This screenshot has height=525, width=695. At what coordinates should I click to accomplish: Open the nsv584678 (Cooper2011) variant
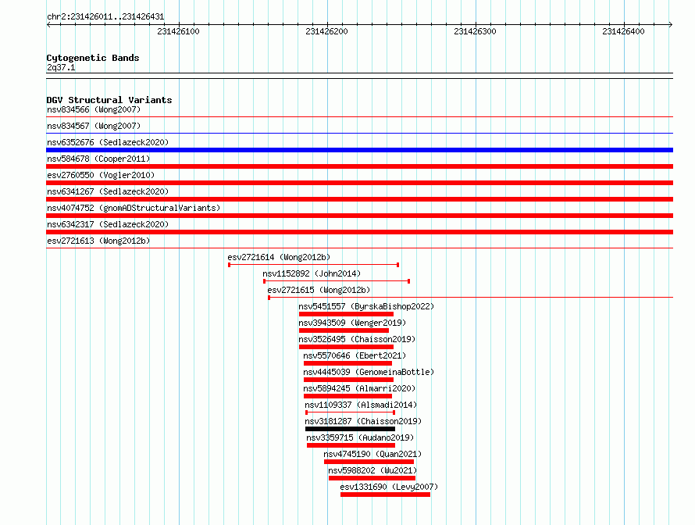[x=98, y=159]
